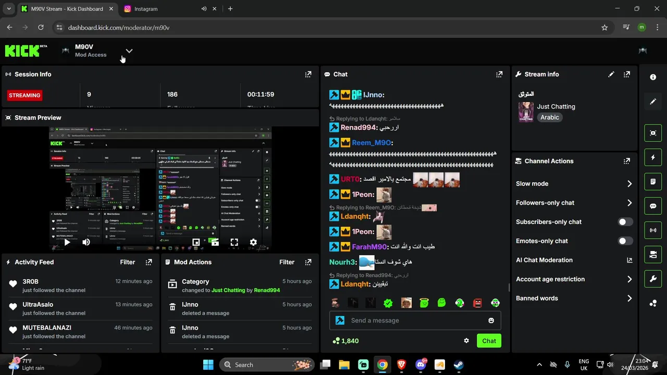Open the camera layout icon in sidebar
The width and height of the screenshot is (667, 375).
(x=653, y=255)
